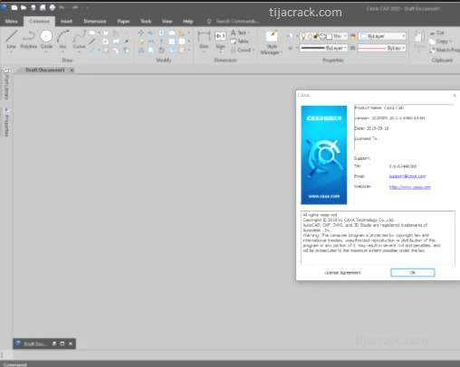Switch to the View tab
This screenshot has height=367, width=460.
point(167,21)
